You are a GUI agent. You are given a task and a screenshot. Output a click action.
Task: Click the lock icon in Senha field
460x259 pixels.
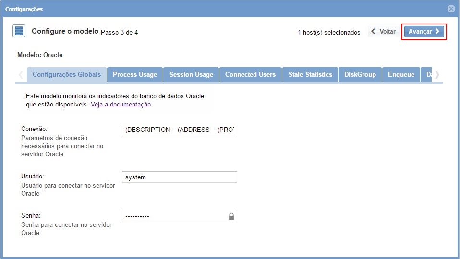231,216
